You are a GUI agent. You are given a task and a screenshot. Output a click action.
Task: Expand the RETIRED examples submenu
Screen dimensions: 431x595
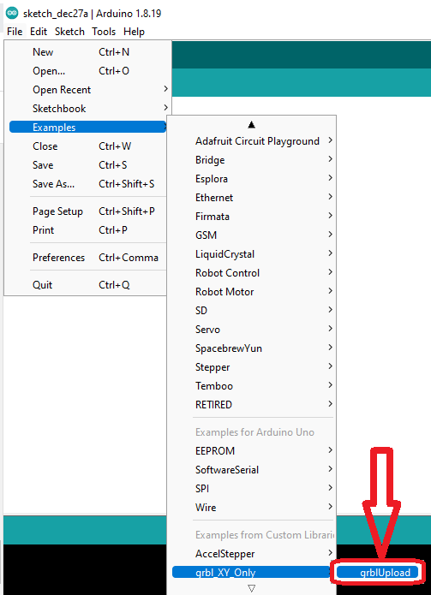pos(253,404)
